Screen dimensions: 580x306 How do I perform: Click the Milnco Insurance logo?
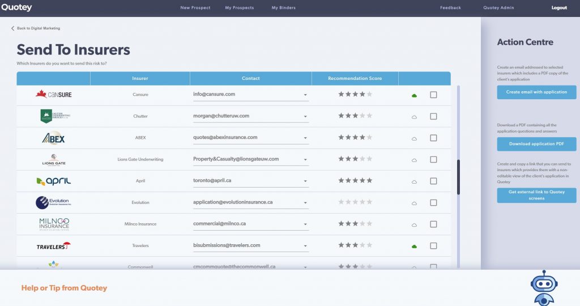[54, 224]
